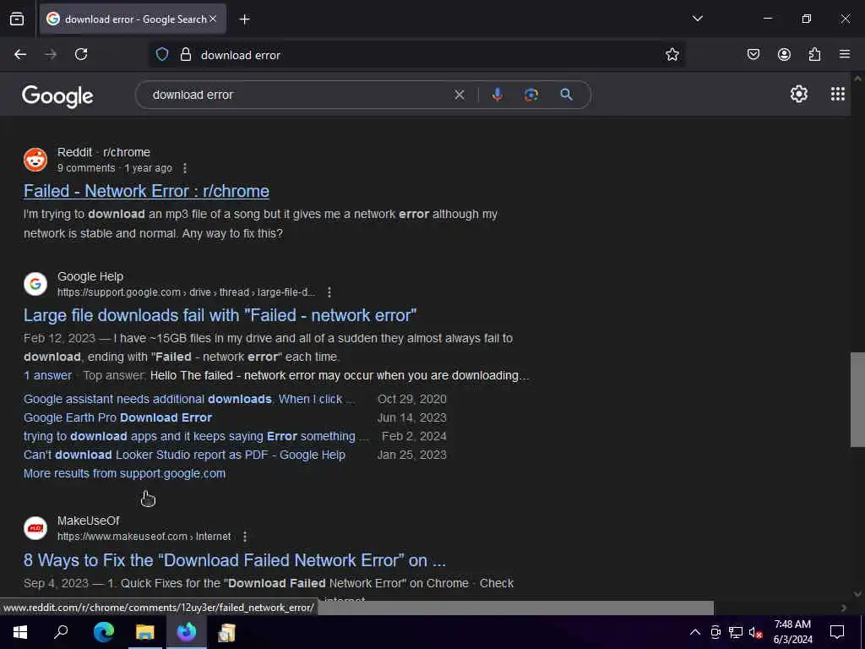The width and height of the screenshot is (865, 649).
Task: Click the MakeUseOf site name text
Action: pos(88,521)
